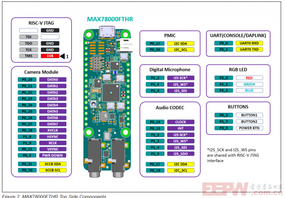Click the TMS pin label
Image resolution: width=285 pixels, height=198 pixels.
28,56
